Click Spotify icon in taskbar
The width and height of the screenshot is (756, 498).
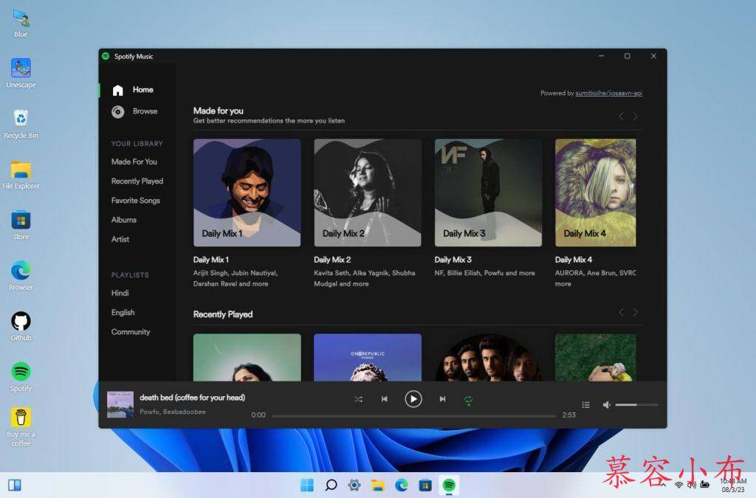pyautogui.click(x=449, y=485)
